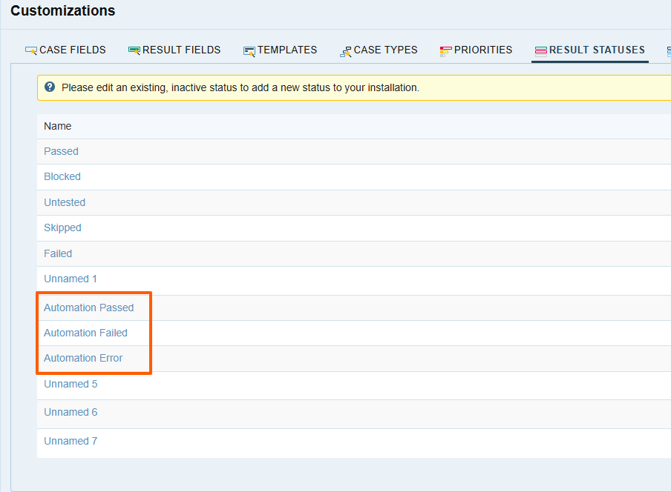Click the Result Fields tab icon
The image size is (671, 492).
[x=134, y=50]
